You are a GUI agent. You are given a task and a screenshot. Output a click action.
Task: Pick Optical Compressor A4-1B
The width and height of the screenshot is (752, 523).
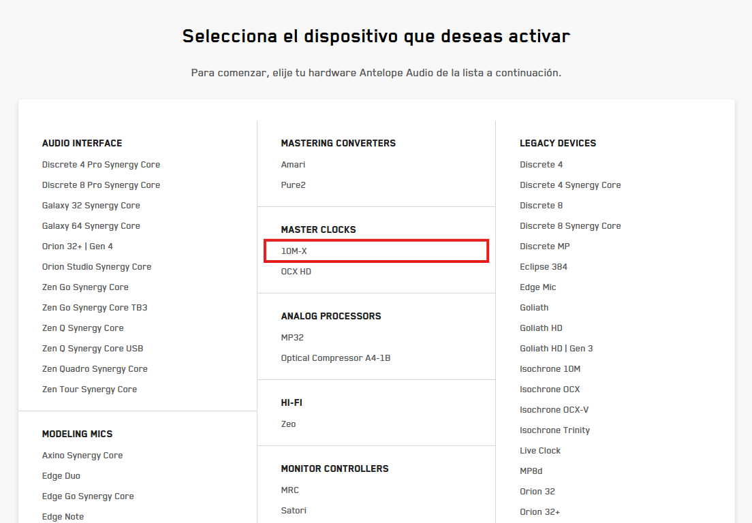click(x=335, y=358)
